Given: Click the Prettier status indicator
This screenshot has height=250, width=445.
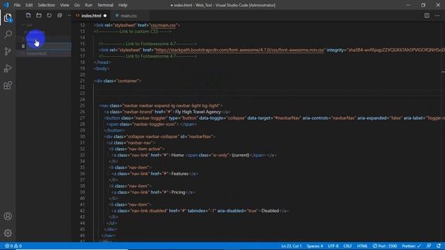Looking at the screenshot, I should pyautogui.click(x=411, y=246).
